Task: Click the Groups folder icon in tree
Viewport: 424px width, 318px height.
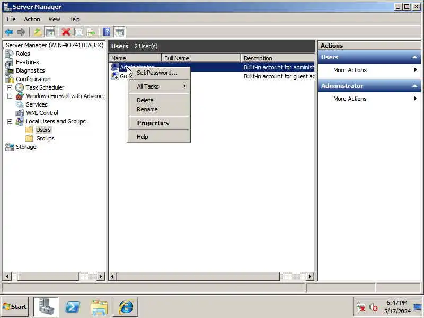Action: point(29,138)
